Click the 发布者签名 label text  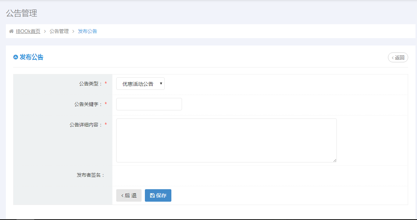click(90, 175)
